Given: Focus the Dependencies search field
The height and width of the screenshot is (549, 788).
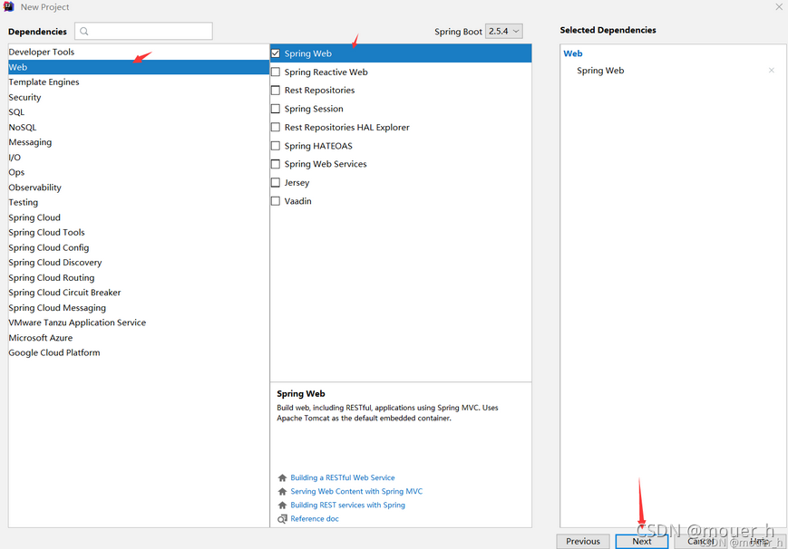Looking at the screenshot, I should click(x=144, y=31).
